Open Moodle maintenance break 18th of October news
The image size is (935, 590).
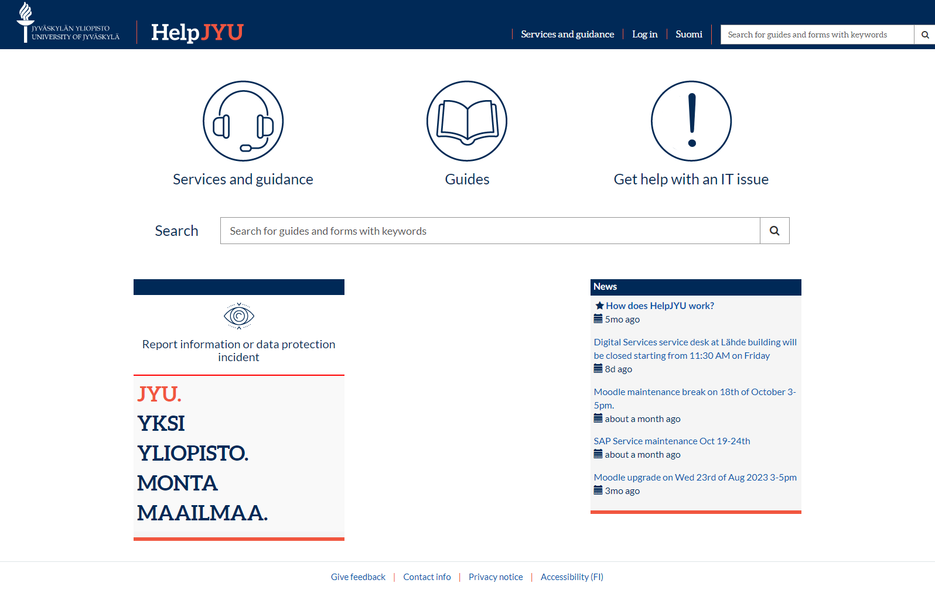tap(695, 399)
